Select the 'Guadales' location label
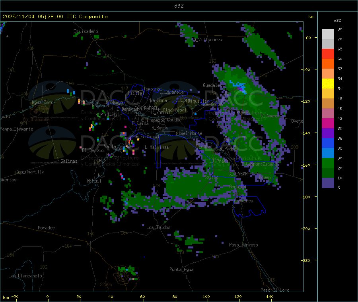 tap(212, 85)
